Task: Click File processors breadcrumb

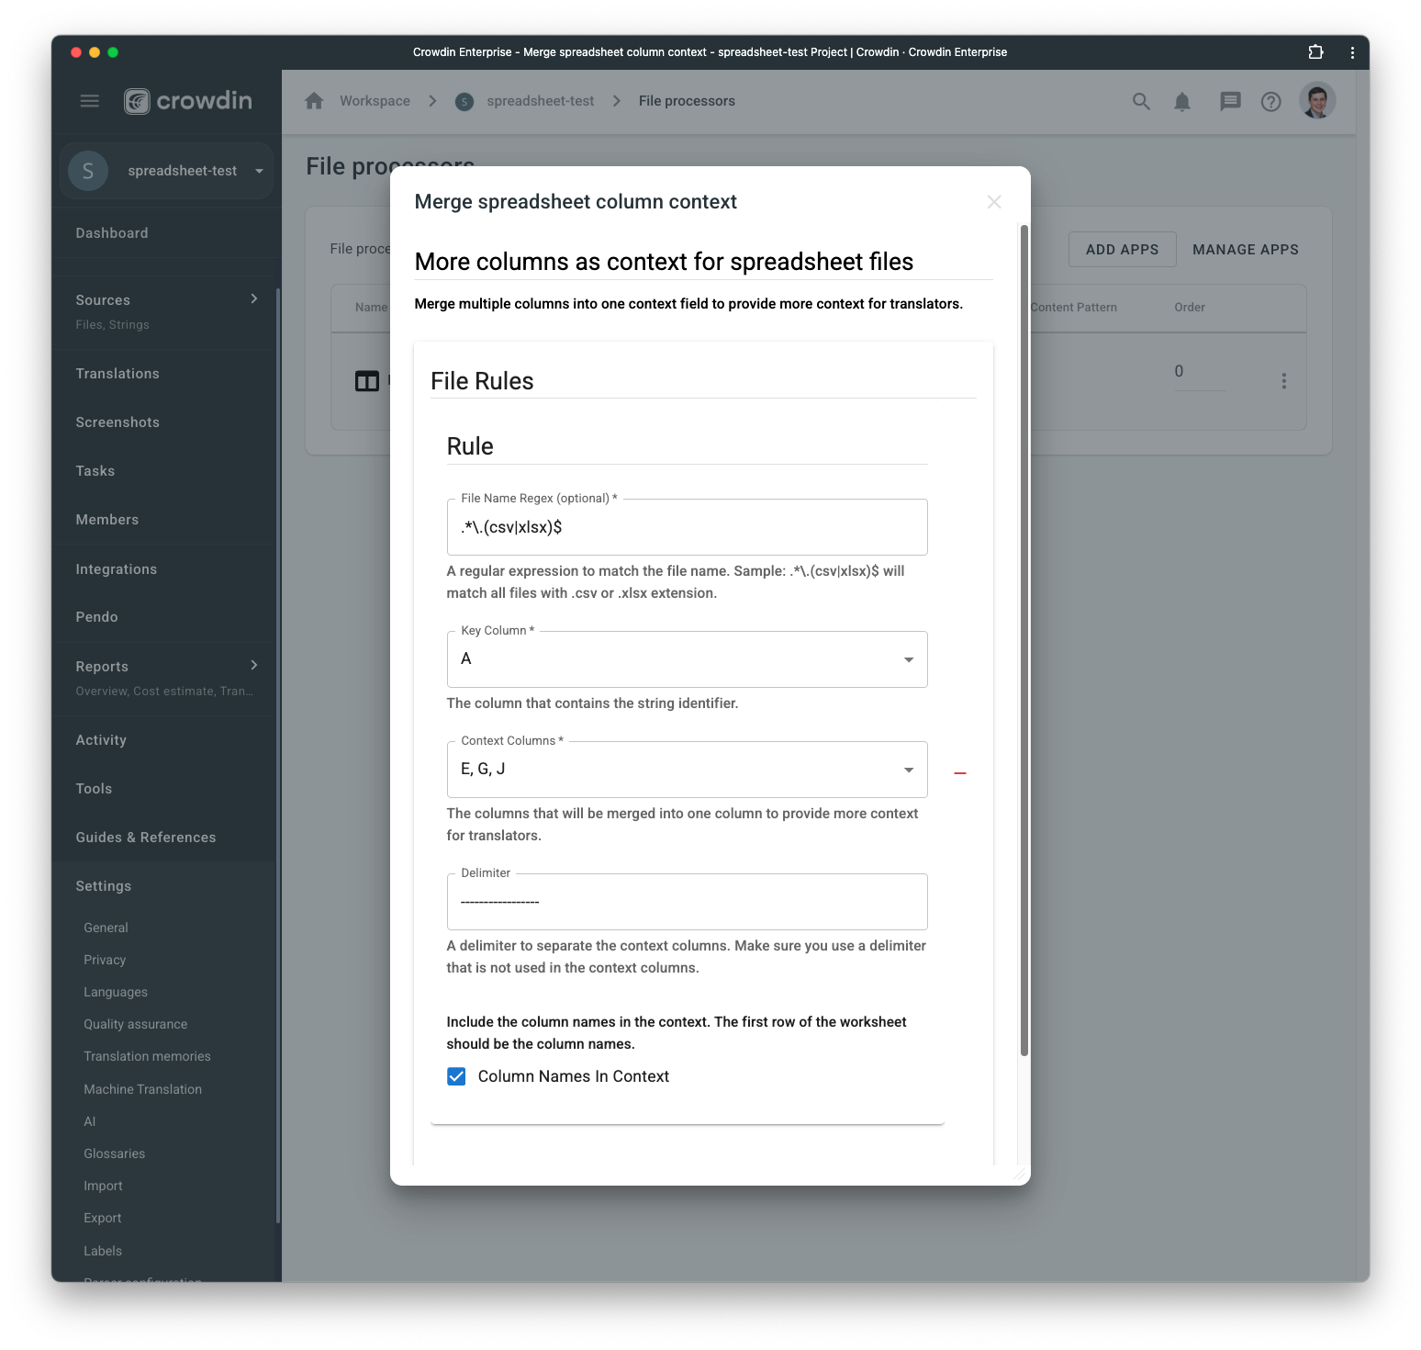Action: 687,101
